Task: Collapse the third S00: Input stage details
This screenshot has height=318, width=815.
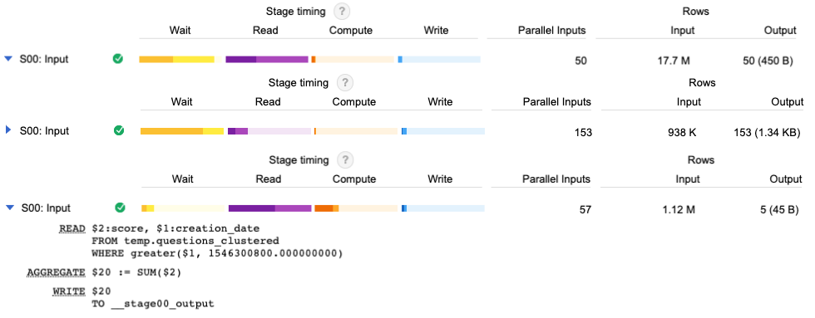Action: (9, 208)
